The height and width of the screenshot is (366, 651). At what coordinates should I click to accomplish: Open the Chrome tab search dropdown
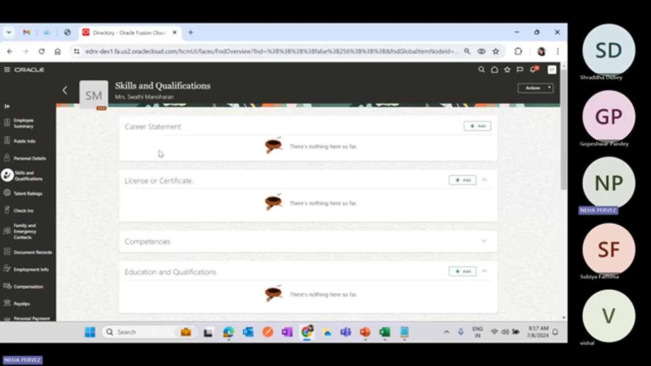[x=9, y=32]
